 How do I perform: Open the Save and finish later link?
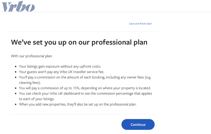click(x=140, y=24)
